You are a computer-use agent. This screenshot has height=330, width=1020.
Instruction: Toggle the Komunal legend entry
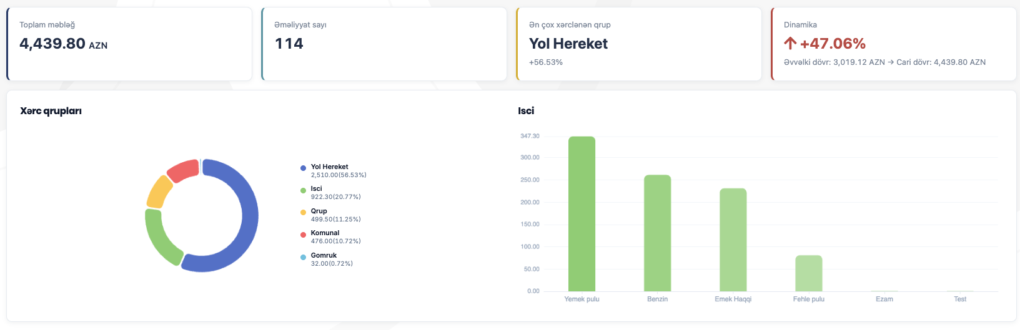click(331, 237)
